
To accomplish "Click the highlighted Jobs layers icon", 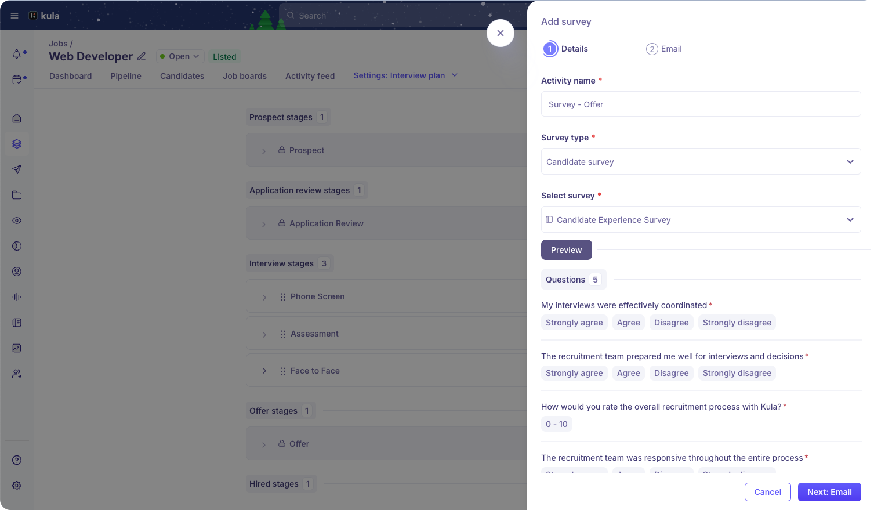I will point(16,143).
